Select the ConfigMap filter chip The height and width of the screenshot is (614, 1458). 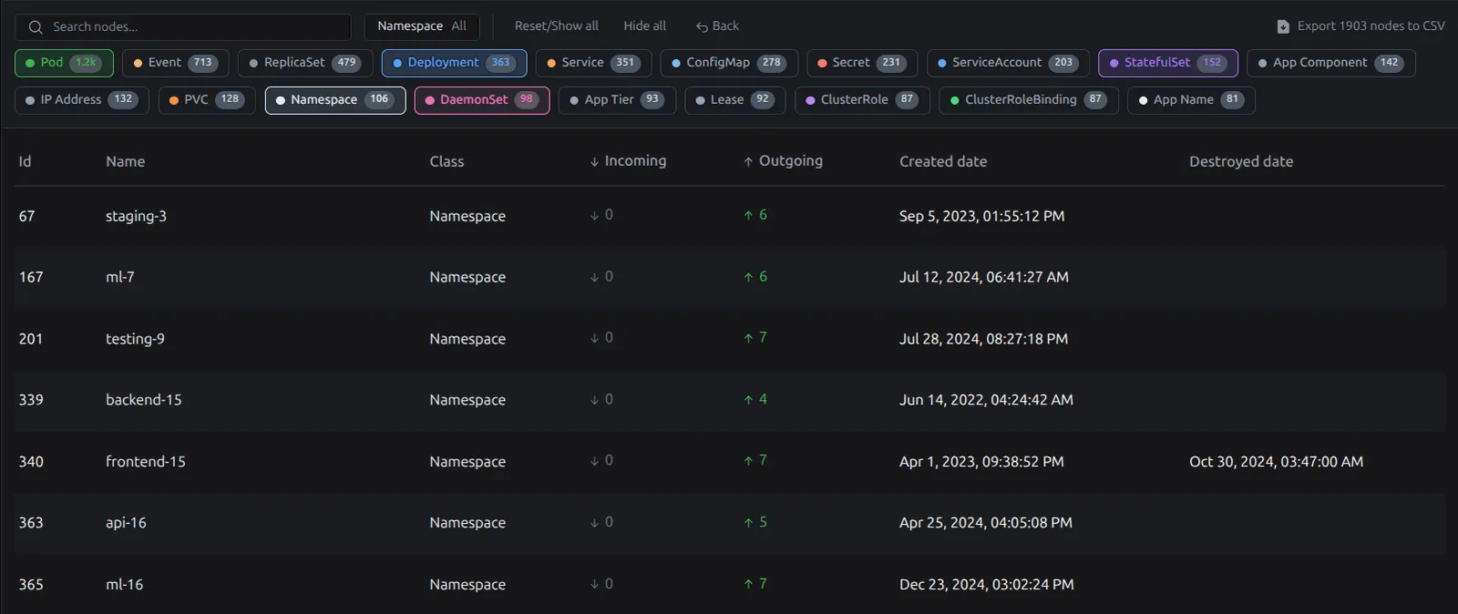(728, 63)
